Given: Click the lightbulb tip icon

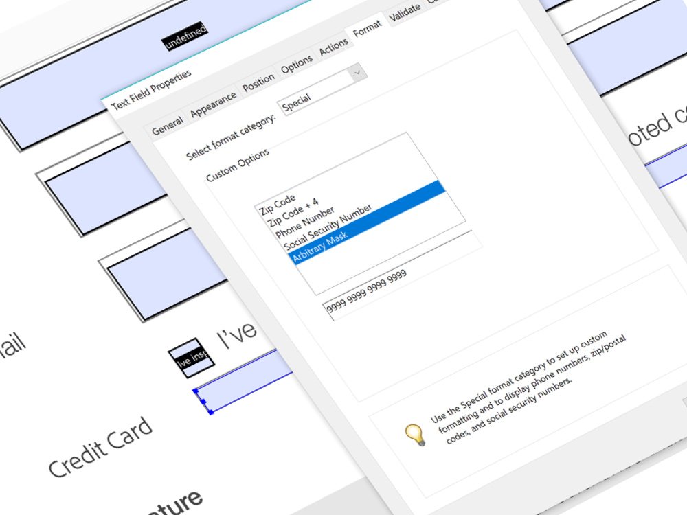Looking at the screenshot, I should coord(415,435).
